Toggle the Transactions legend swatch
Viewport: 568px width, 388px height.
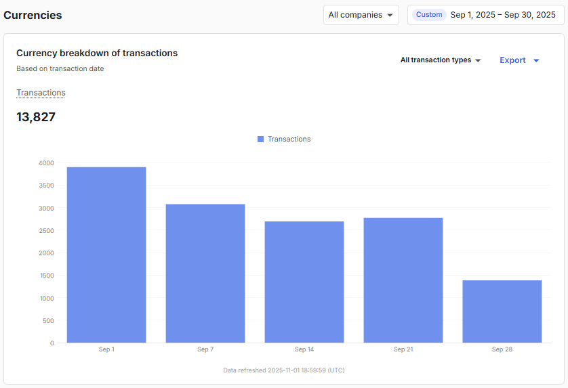click(x=260, y=139)
